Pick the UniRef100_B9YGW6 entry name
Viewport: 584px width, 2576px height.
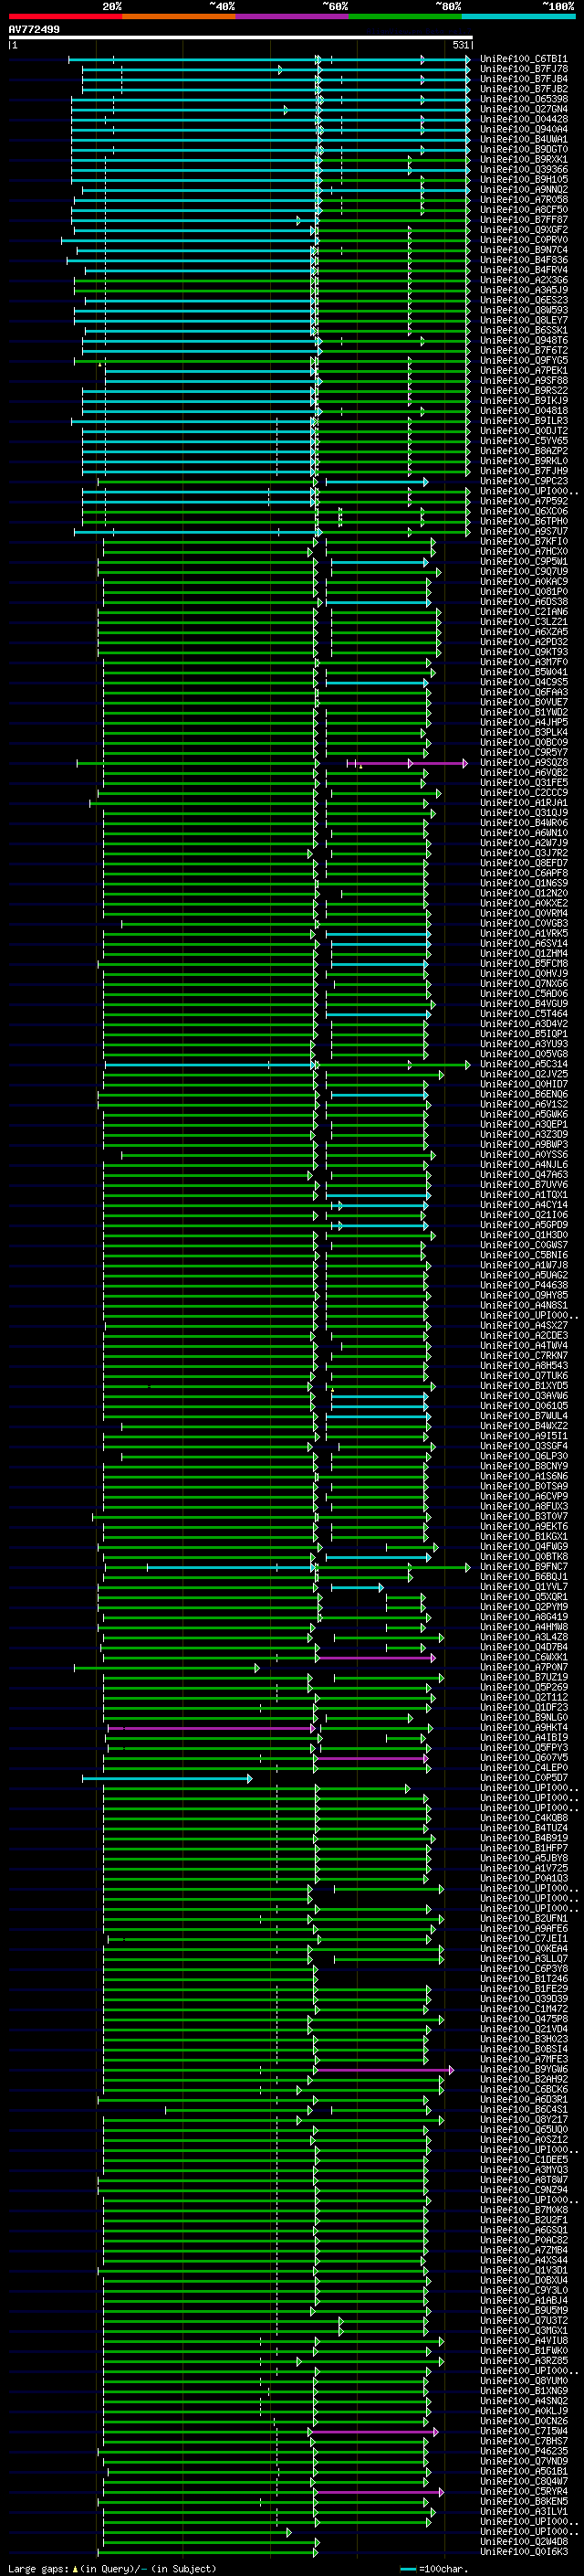(x=524, y=2069)
